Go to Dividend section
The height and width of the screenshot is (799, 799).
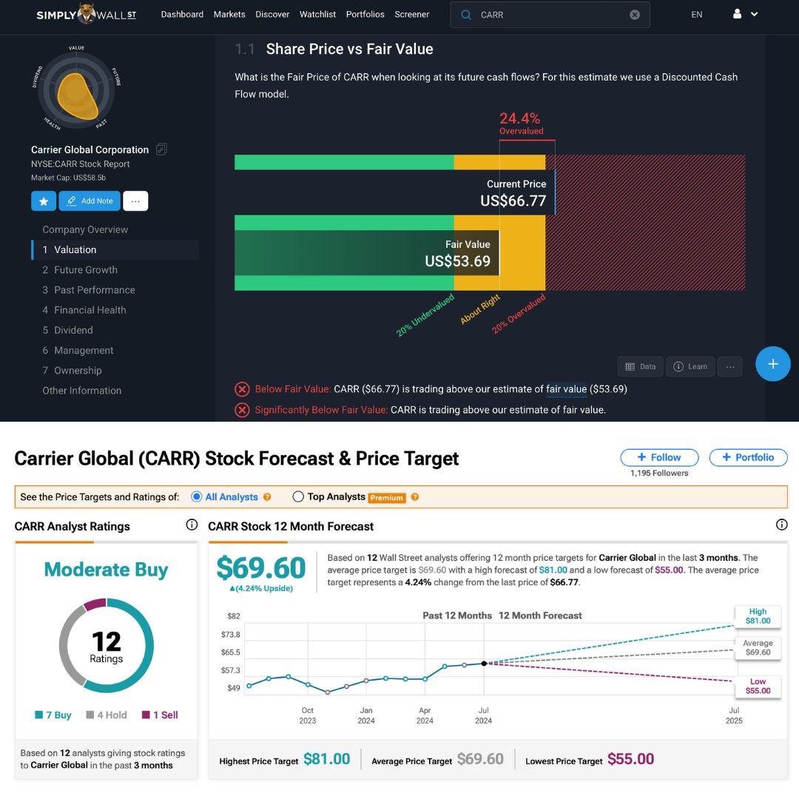(68, 330)
